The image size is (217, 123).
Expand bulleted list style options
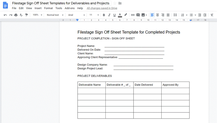click(195, 15)
